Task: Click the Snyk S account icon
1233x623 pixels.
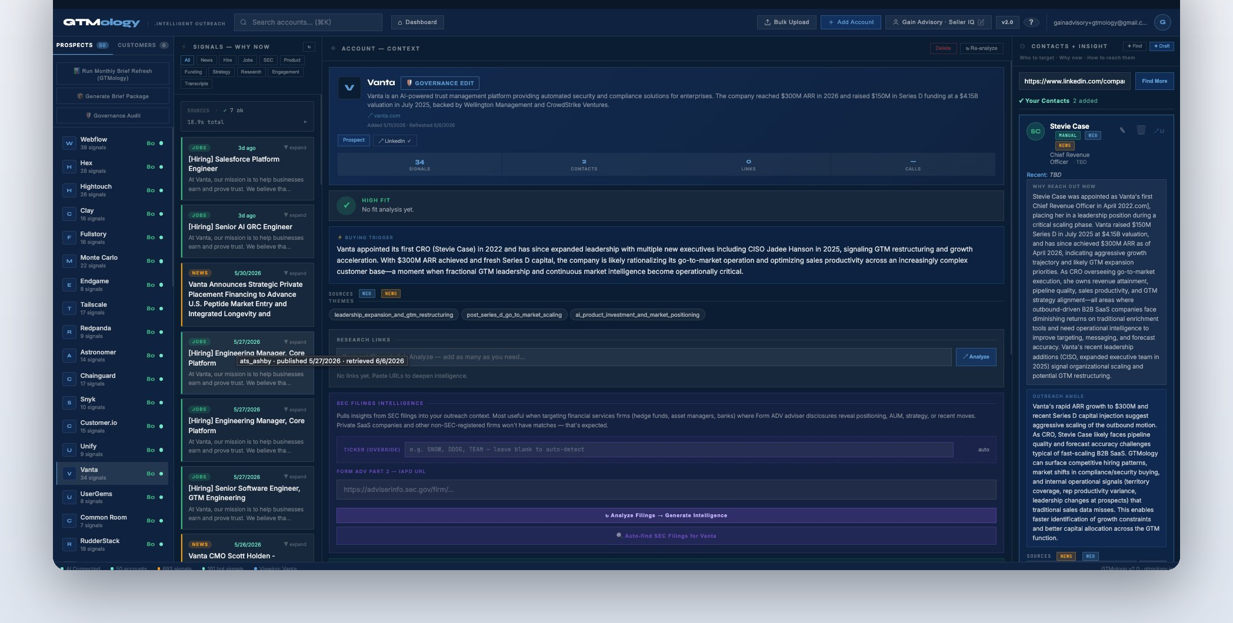Action: coord(69,403)
